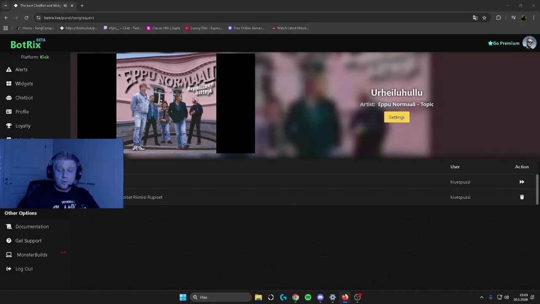Viewport: 540px width, 304px height.
Task: Click the Action column header
Action: click(522, 167)
